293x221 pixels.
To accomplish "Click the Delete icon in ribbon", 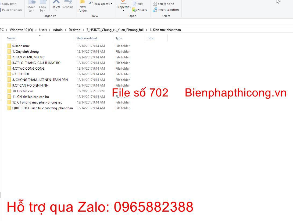I will click(x=56, y=3).
